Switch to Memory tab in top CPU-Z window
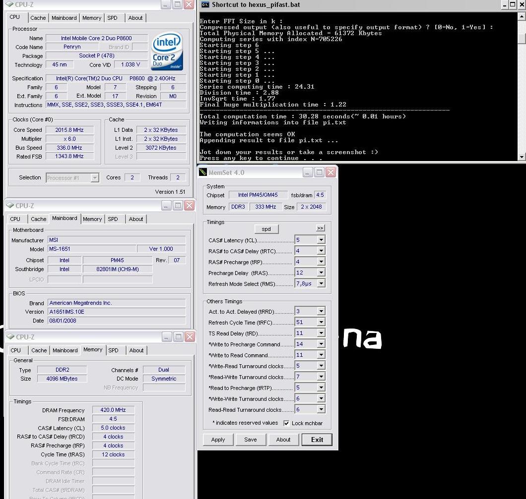The height and width of the screenshot is (499, 526). coord(92,18)
